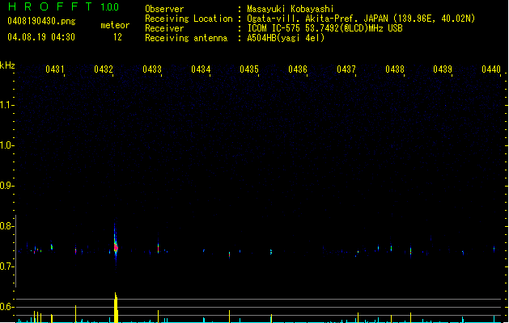
Task: Click the 0440 time marker
Action: [x=491, y=69]
